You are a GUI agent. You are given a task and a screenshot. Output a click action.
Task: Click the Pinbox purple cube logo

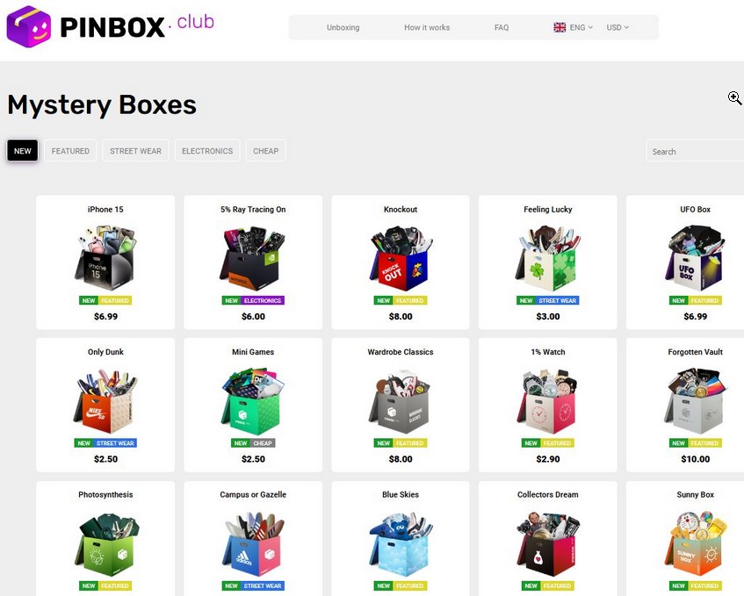tap(28, 26)
